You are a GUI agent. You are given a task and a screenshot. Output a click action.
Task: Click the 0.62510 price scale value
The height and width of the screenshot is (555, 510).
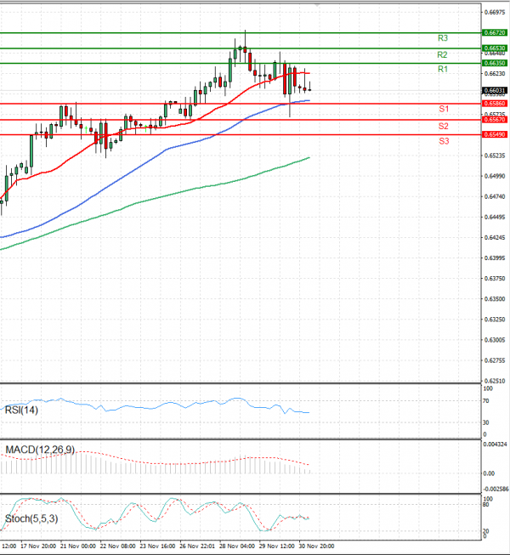tap(495, 381)
